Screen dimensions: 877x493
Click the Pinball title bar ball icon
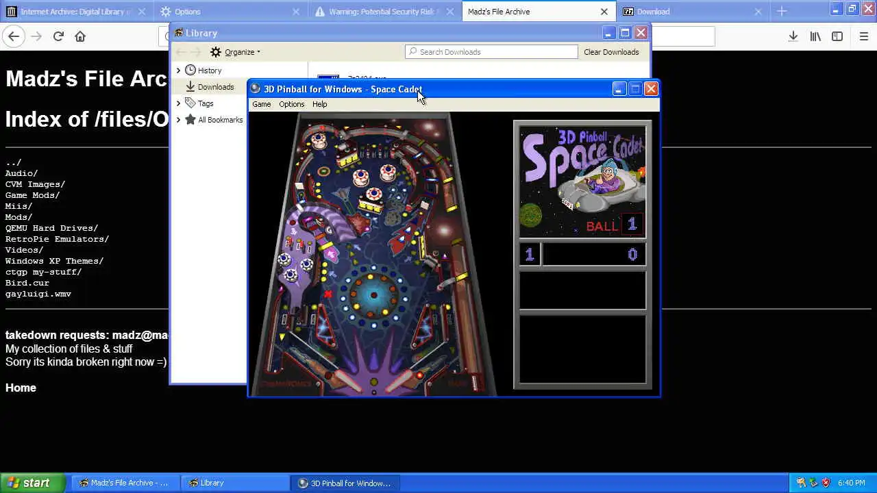pyautogui.click(x=256, y=89)
